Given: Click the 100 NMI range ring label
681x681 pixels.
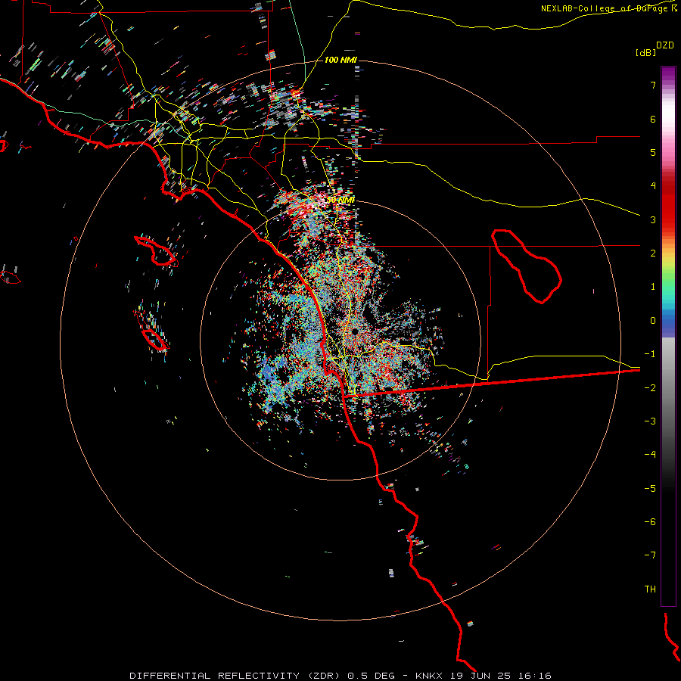Looking at the screenshot, I should coord(340,60).
